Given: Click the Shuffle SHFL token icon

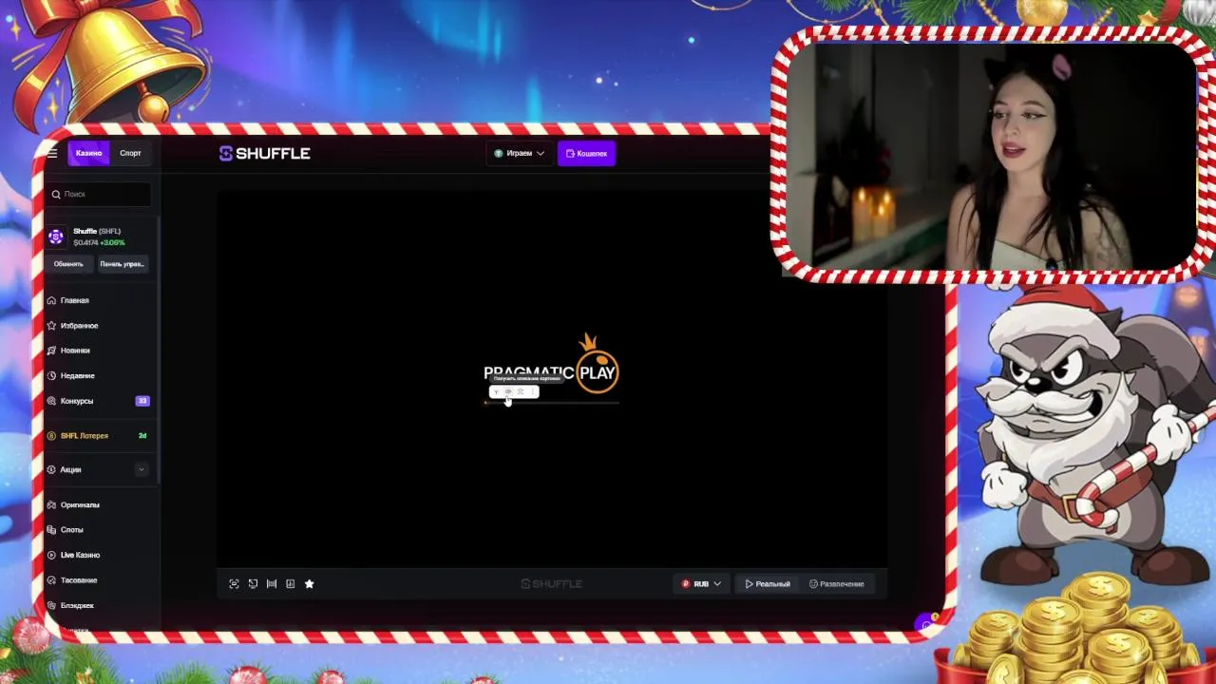Looking at the screenshot, I should coord(56,237).
